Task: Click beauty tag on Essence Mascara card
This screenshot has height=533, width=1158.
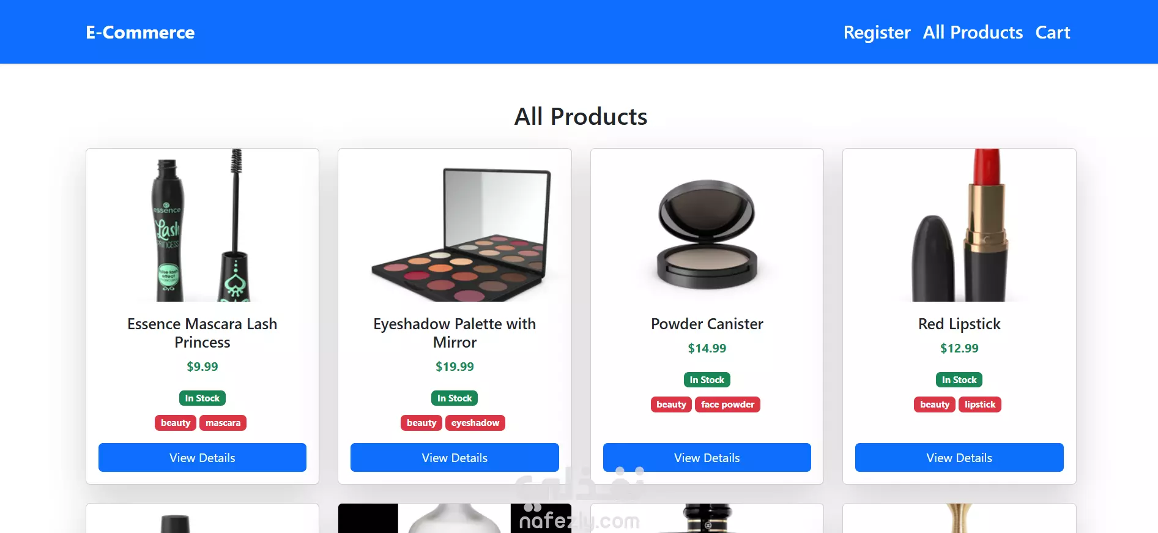Action: click(x=176, y=423)
